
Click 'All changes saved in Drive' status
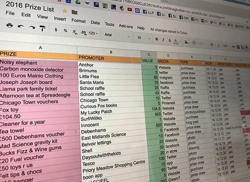[x=169, y=31]
